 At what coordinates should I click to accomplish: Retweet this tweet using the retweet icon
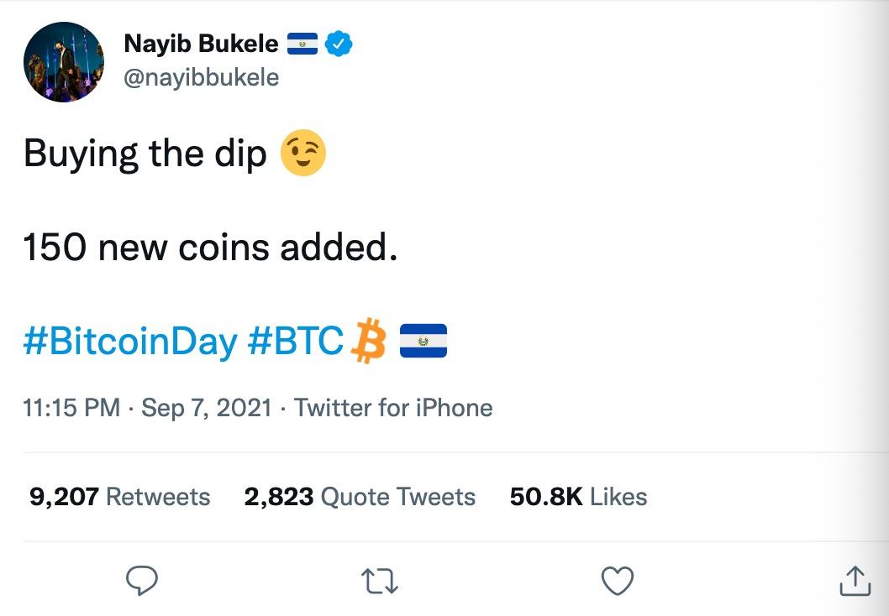click(380, 580)
